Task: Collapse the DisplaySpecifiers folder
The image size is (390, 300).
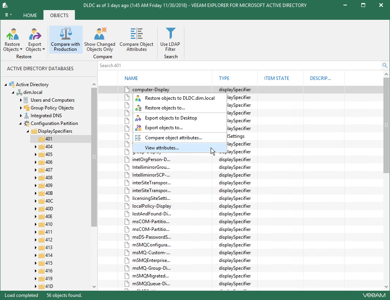Action: tap(28, 131)
